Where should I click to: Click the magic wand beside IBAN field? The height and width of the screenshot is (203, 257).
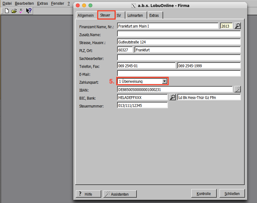[x=237, y=89]
